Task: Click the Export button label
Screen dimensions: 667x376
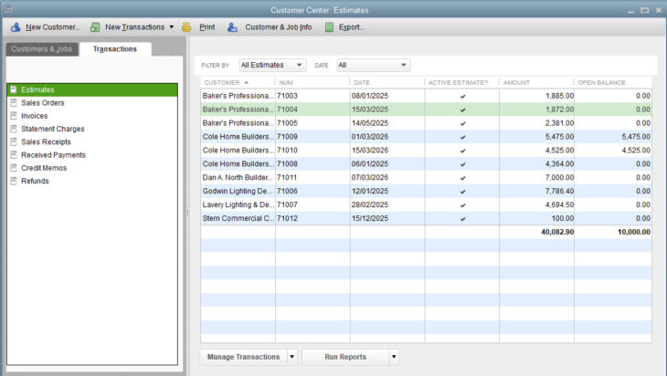Action: coord(352,27)
